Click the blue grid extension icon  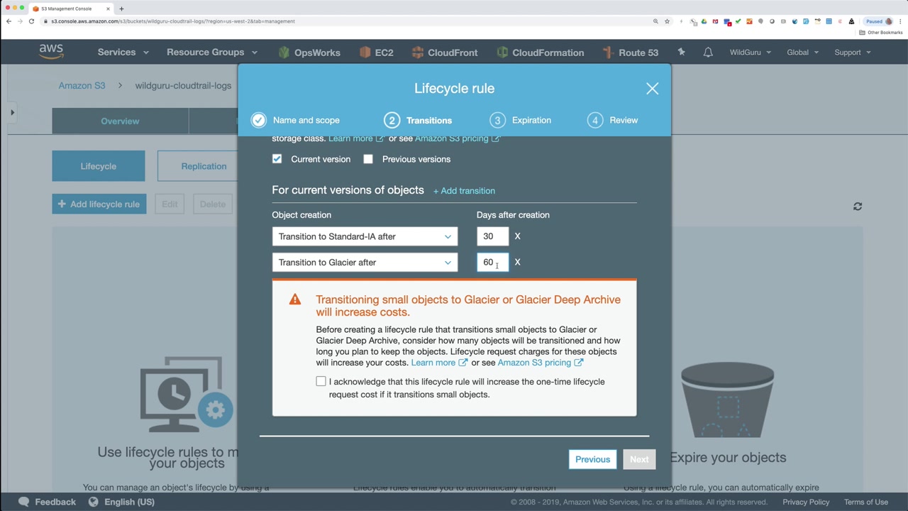point(829,21)
